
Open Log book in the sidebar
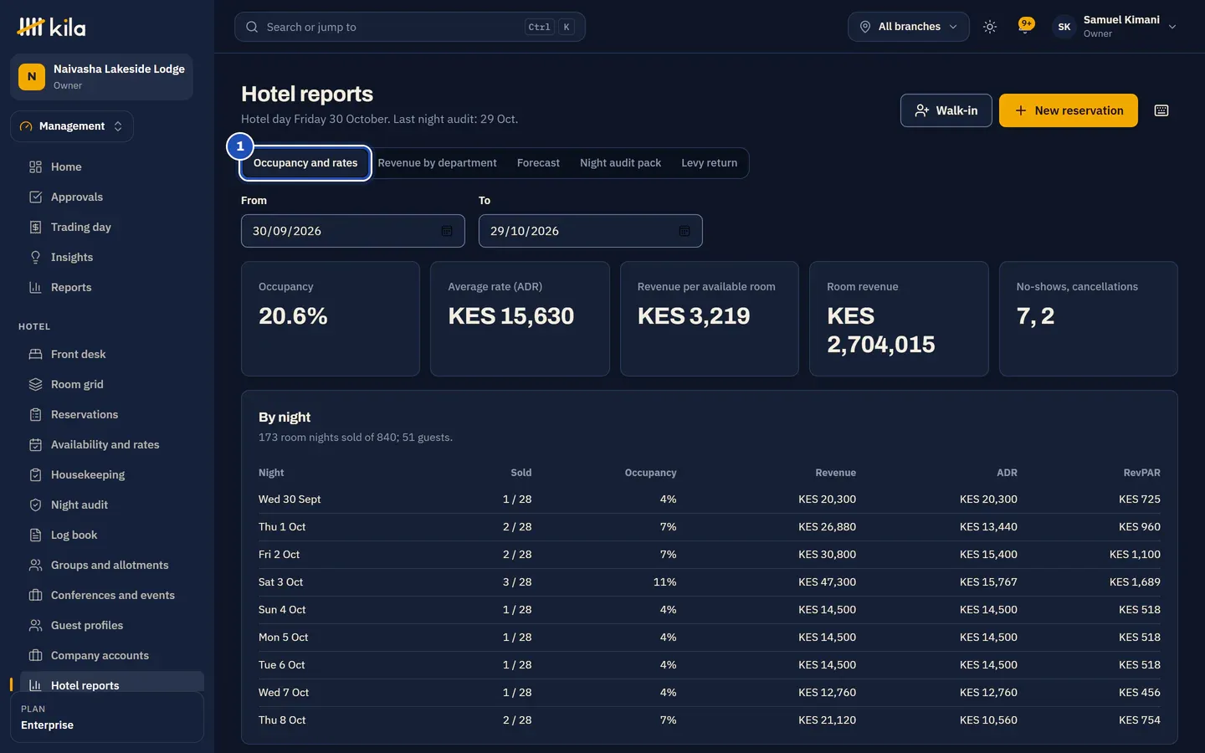pyautogui.click(x=112, y=535)
